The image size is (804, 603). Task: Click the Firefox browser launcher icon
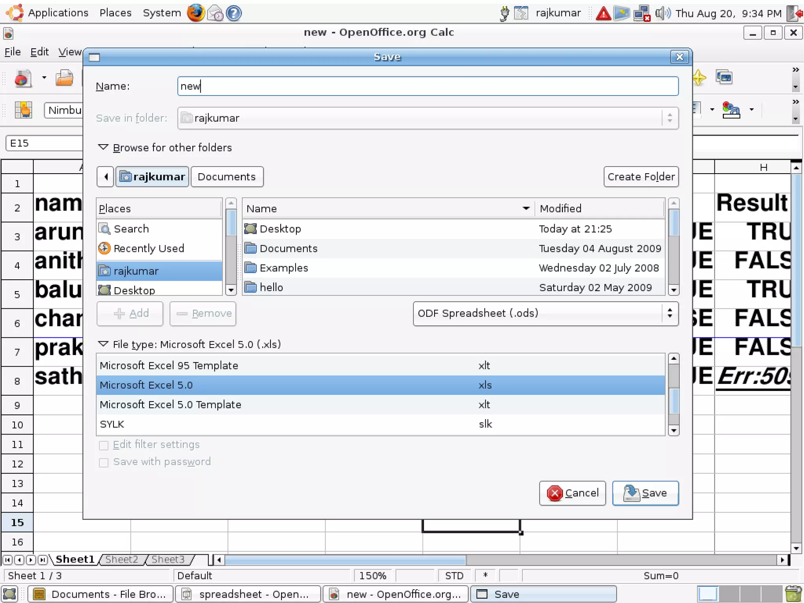[196, 13]
